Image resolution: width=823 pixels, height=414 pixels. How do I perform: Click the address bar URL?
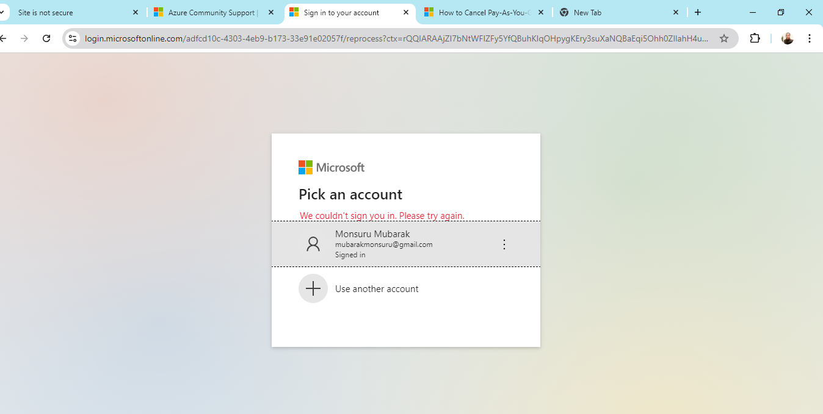click(x=397, y=38)
